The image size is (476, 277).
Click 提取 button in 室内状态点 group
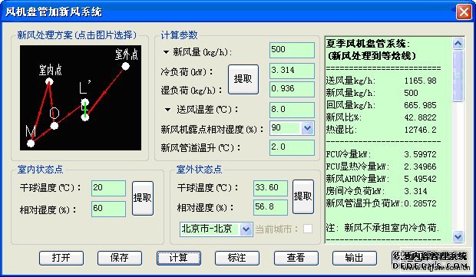(x=143, y=199)
